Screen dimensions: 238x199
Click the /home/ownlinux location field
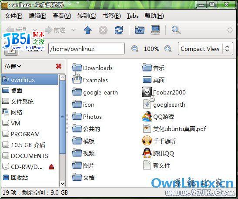(x=87, y=49)
